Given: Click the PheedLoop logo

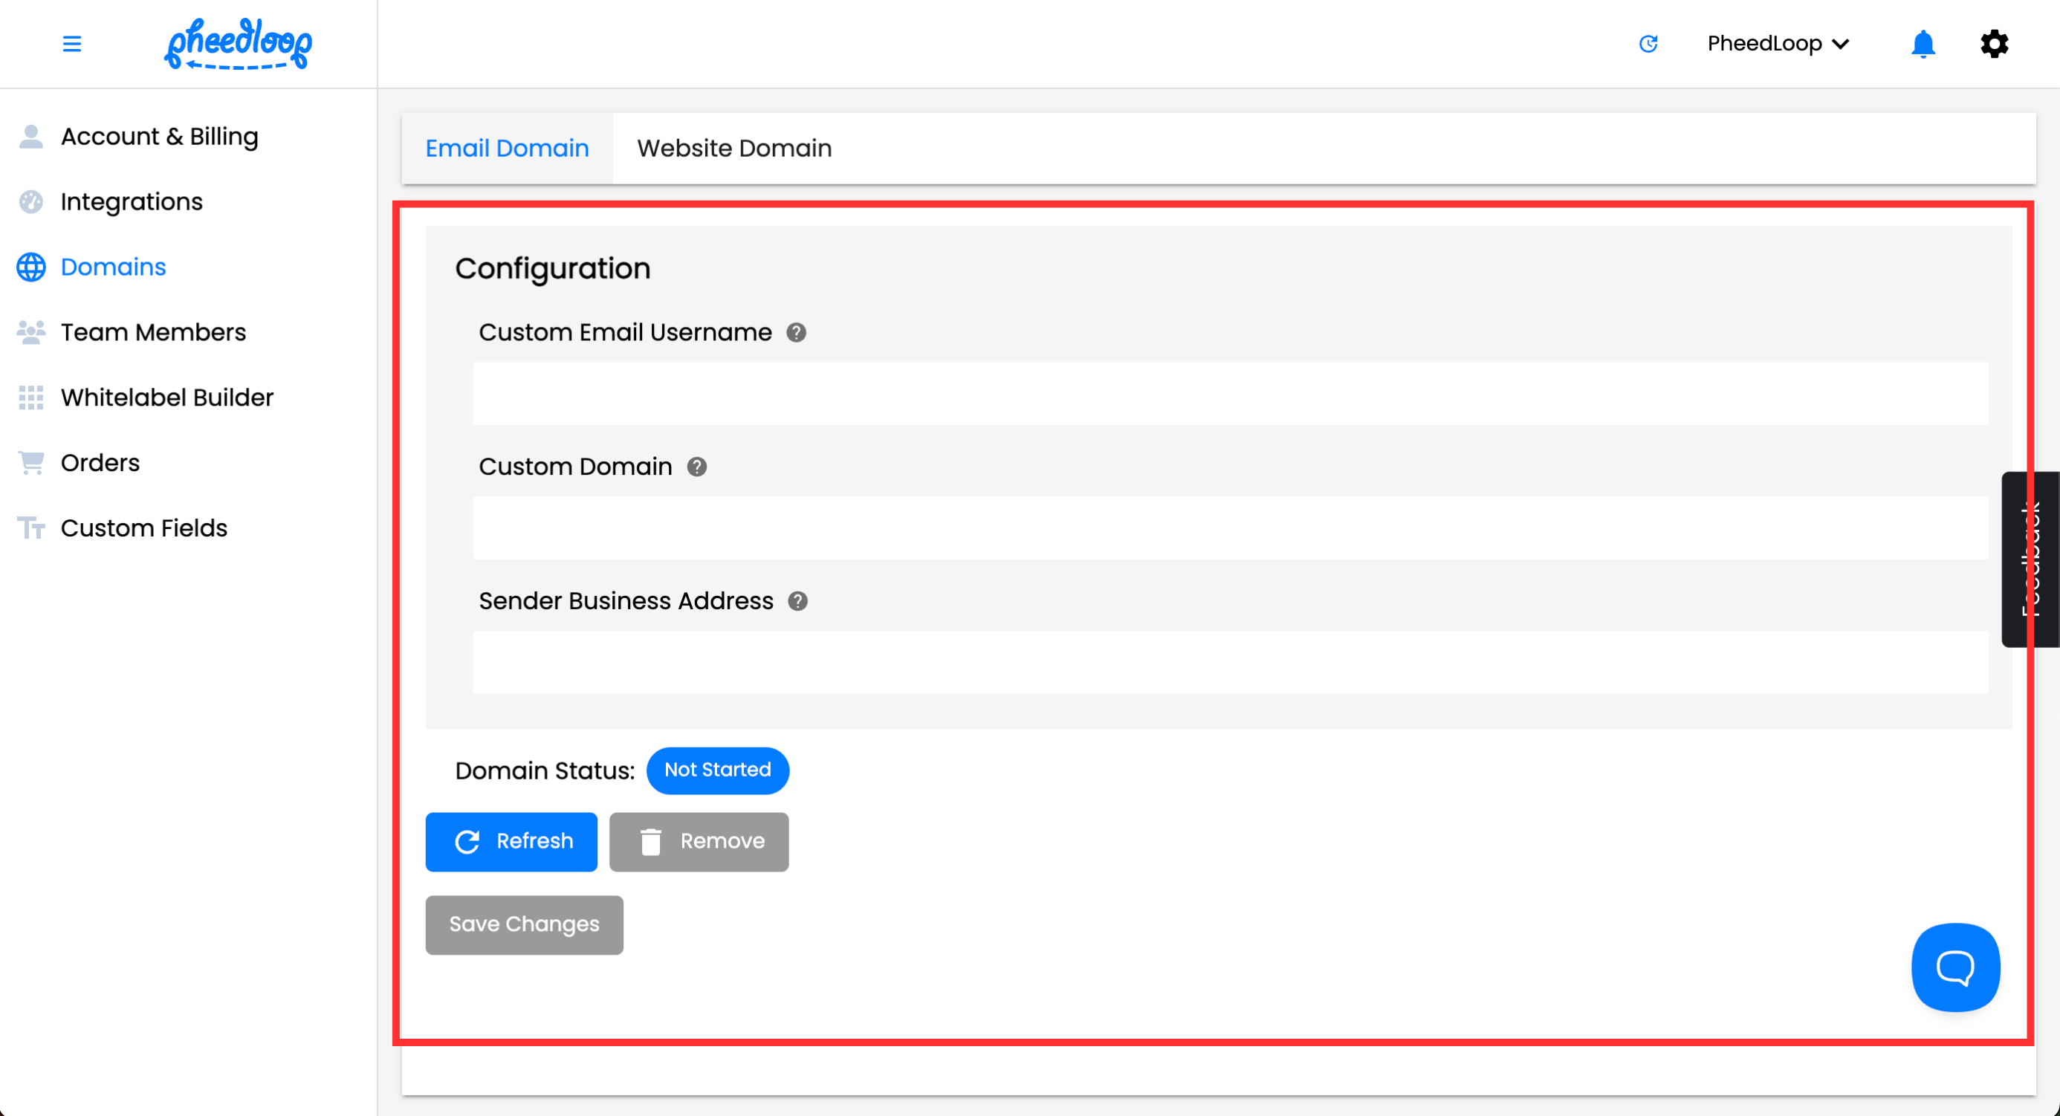Looking at the screenshot, I should coord(239,44).
